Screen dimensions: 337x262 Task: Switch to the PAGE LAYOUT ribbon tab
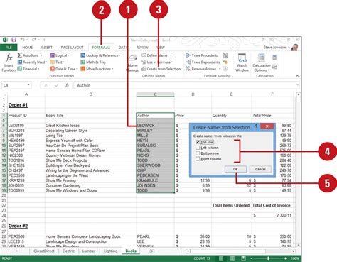(73, 48)
